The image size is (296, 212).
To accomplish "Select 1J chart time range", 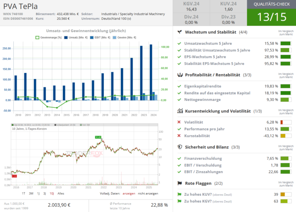I will click(x=39, y=193).
